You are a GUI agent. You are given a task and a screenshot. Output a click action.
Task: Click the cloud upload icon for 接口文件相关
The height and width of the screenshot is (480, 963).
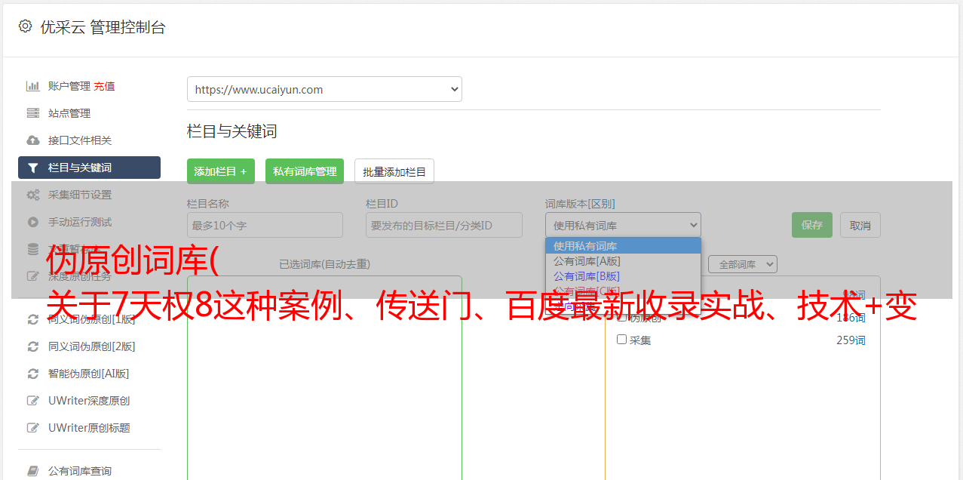click(x=33, y=140)
